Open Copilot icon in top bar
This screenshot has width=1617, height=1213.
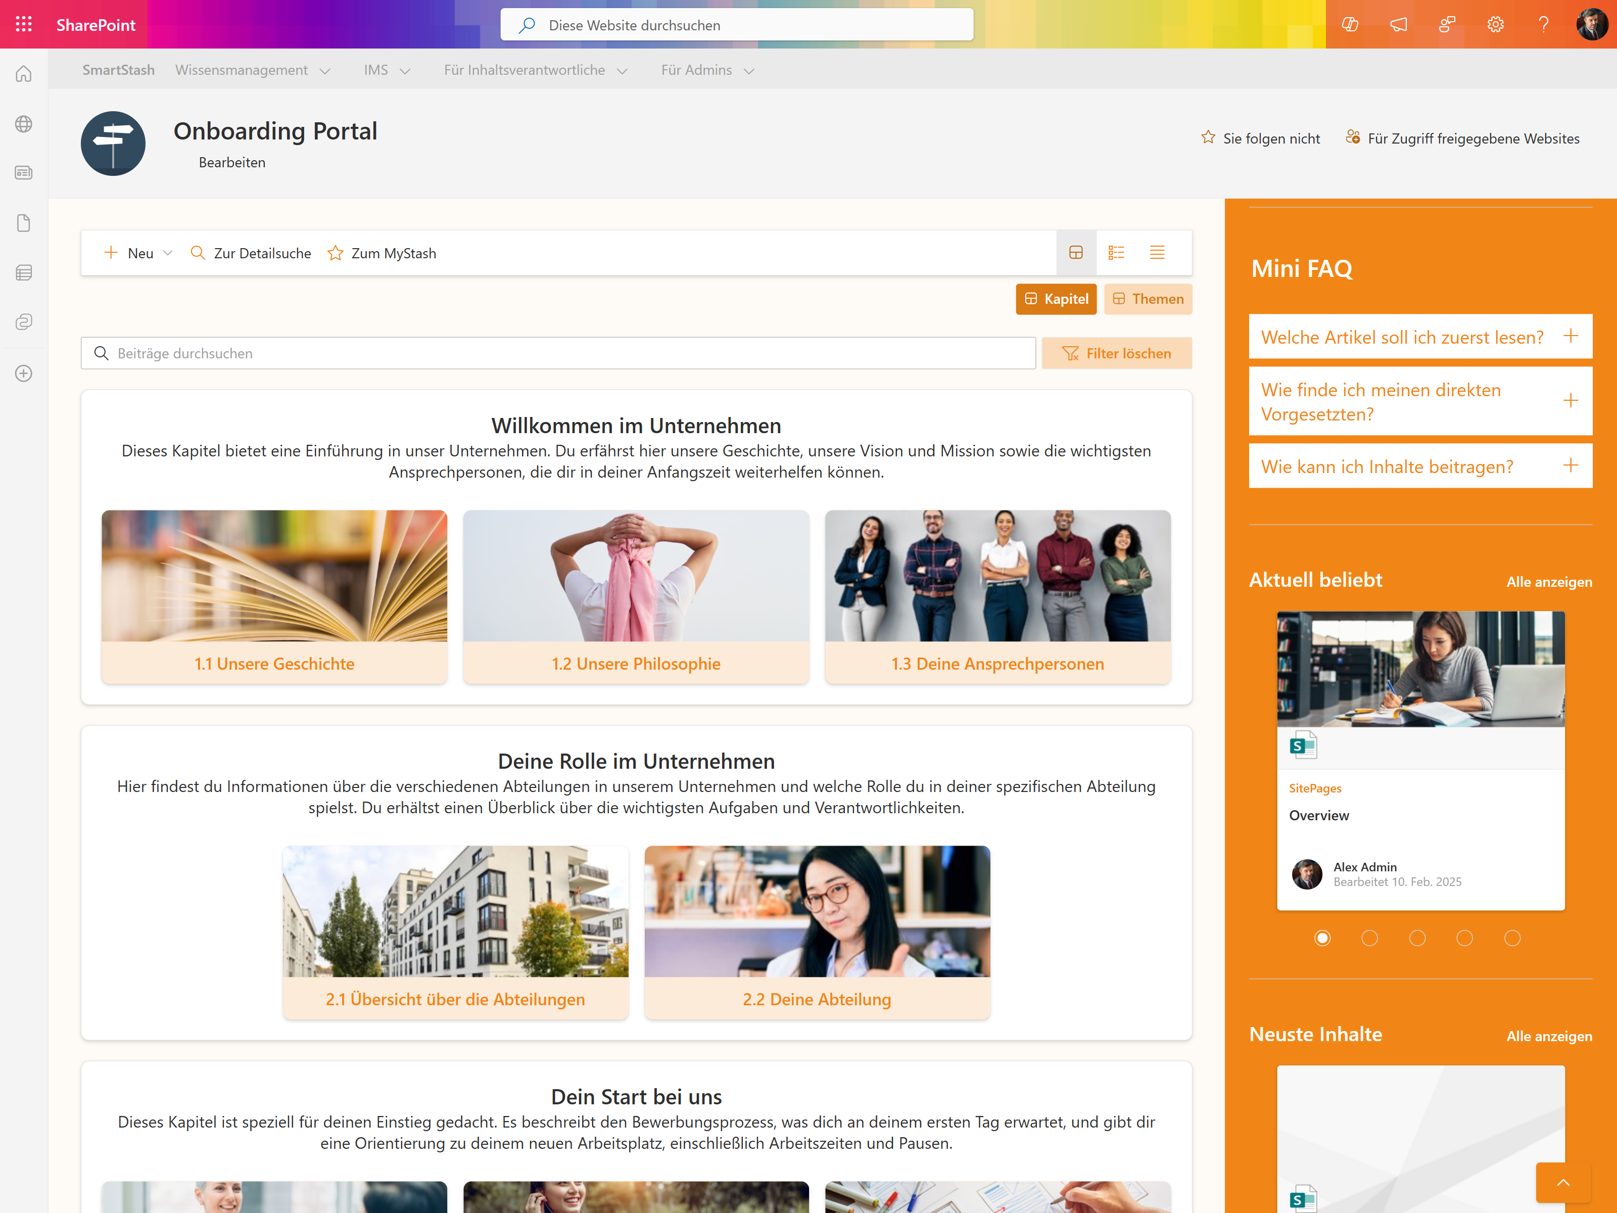click(1350, 24)
